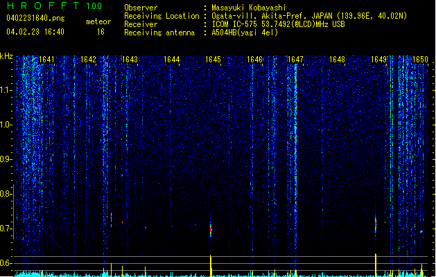Screen dimensions: 436x277
Task: Click the 1650 time marker
Action: click(420, 60)
